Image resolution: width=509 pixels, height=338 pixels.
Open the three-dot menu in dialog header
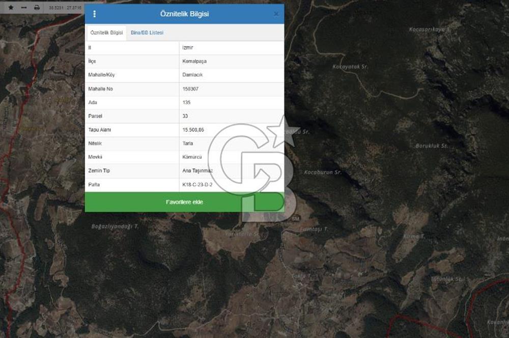coord(95,14)
